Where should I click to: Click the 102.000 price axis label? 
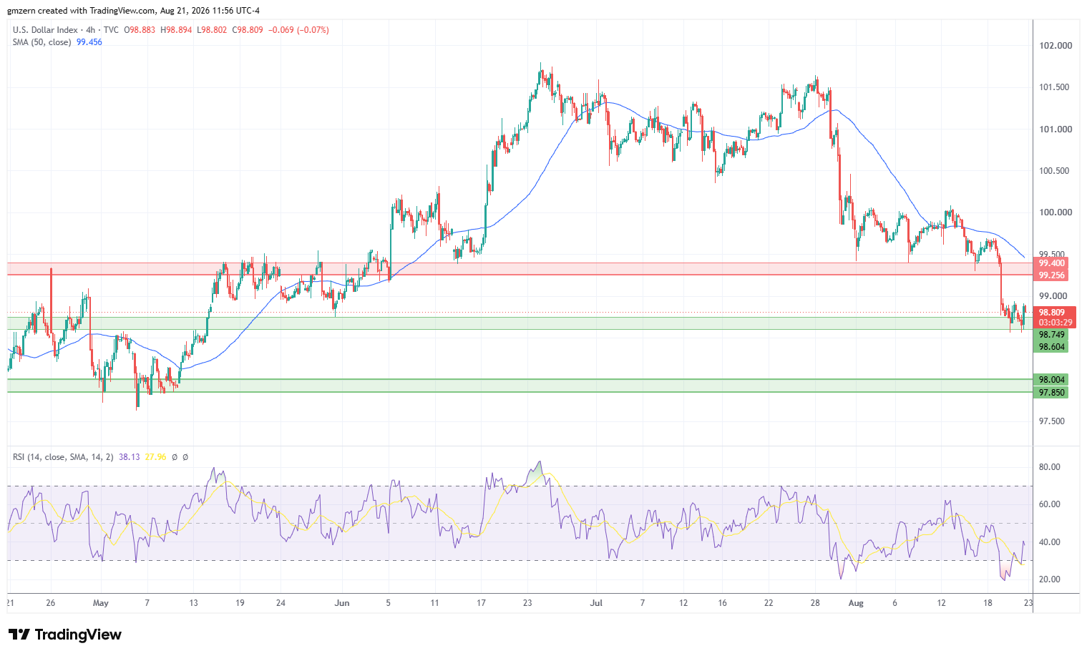[1056, 46]
